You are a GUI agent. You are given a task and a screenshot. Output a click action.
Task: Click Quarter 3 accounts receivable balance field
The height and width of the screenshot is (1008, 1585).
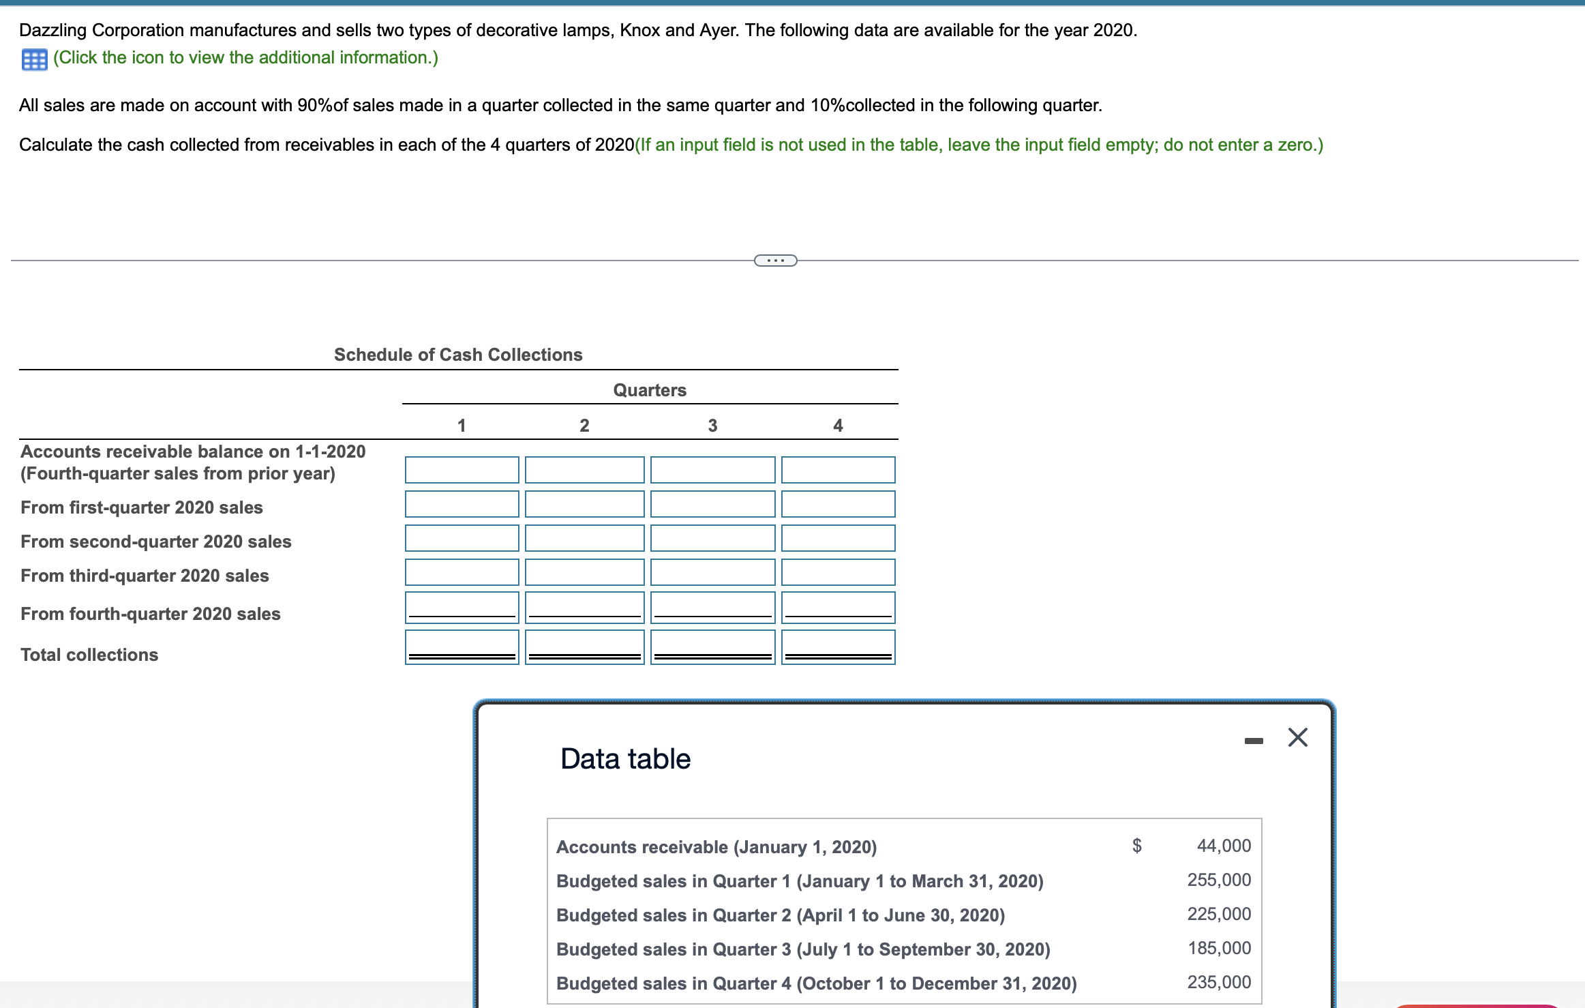pyautogui.click(x=712, y=470)
